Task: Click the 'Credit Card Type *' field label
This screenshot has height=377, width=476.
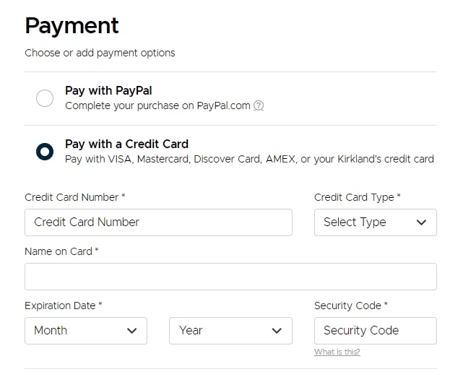Action: 358,197
